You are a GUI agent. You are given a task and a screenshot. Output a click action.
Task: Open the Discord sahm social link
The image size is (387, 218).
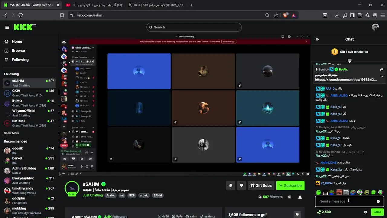[191, 216]
